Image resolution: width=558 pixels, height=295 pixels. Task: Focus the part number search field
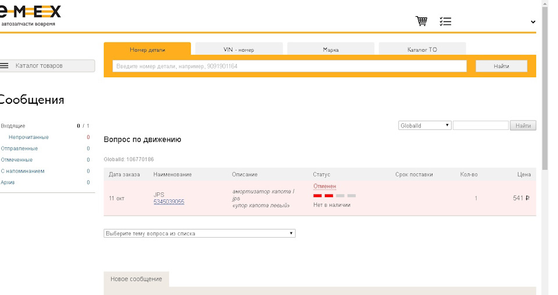point(289,66)
